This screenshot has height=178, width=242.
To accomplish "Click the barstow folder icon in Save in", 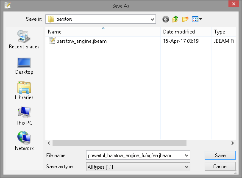I will tap(51, 19).
